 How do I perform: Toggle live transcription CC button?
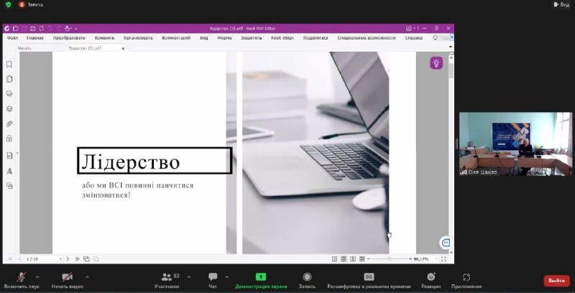point(369,281)
